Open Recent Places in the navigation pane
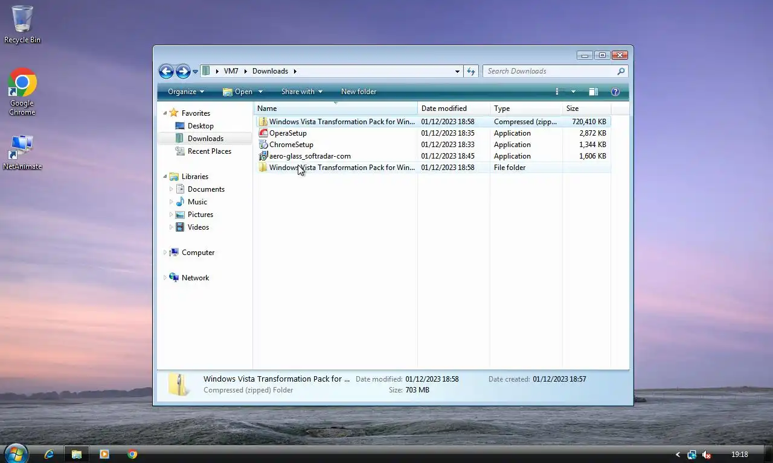 click(x=210, y=151)
